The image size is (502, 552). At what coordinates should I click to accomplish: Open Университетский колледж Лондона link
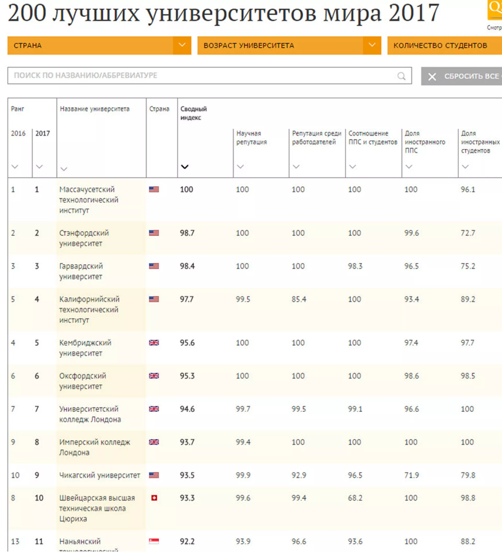pos(90,414)
